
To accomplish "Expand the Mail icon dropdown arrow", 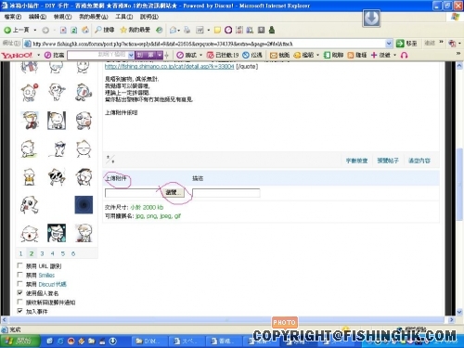I will [x=179, y=30].
